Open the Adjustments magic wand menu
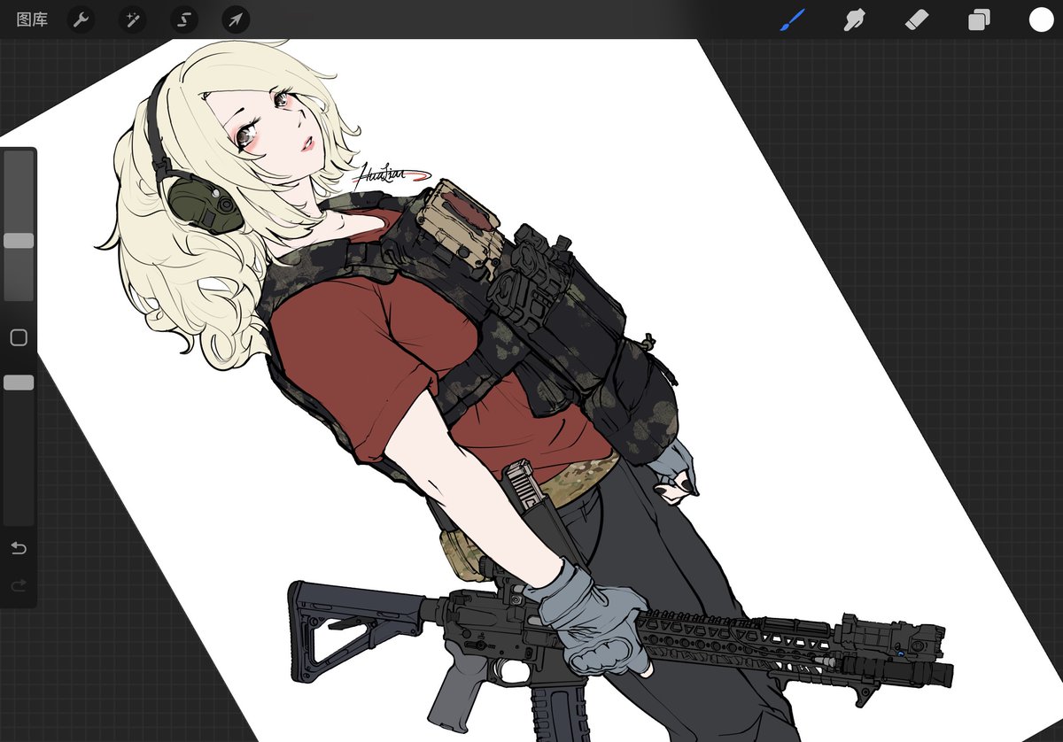Viewport: 1063px width, 742px height. click(x=133, y=19)
